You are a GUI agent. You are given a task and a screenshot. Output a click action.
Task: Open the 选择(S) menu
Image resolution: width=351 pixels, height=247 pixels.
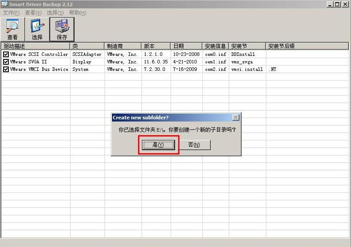click(x=55, y=13)
